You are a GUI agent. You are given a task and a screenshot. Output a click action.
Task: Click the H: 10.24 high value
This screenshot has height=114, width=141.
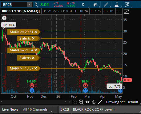(82, 11)
